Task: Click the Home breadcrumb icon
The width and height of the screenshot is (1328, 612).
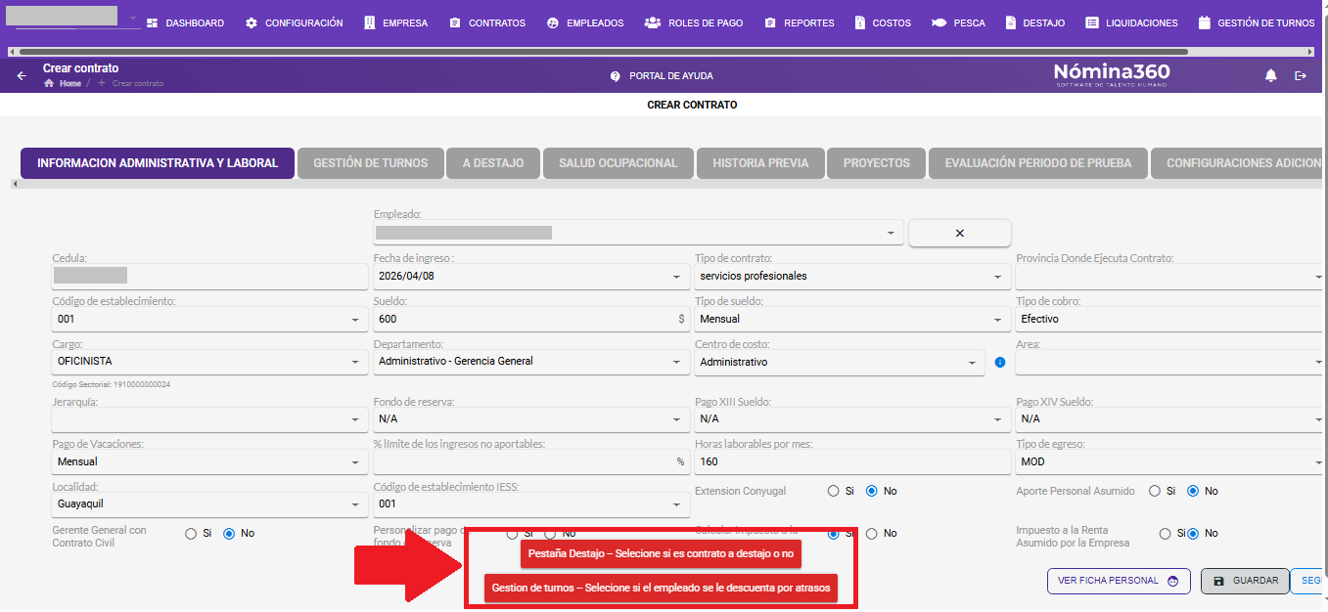Action: (x=49, y=84)
